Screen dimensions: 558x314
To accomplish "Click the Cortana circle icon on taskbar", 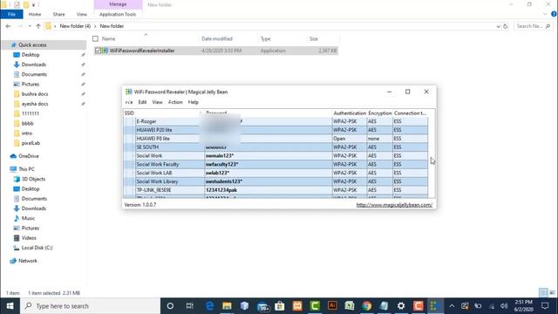I will (x=170, y=306).
